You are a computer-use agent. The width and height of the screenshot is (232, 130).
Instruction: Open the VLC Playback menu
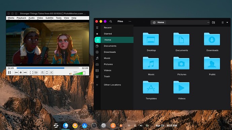tap(21, 18)
